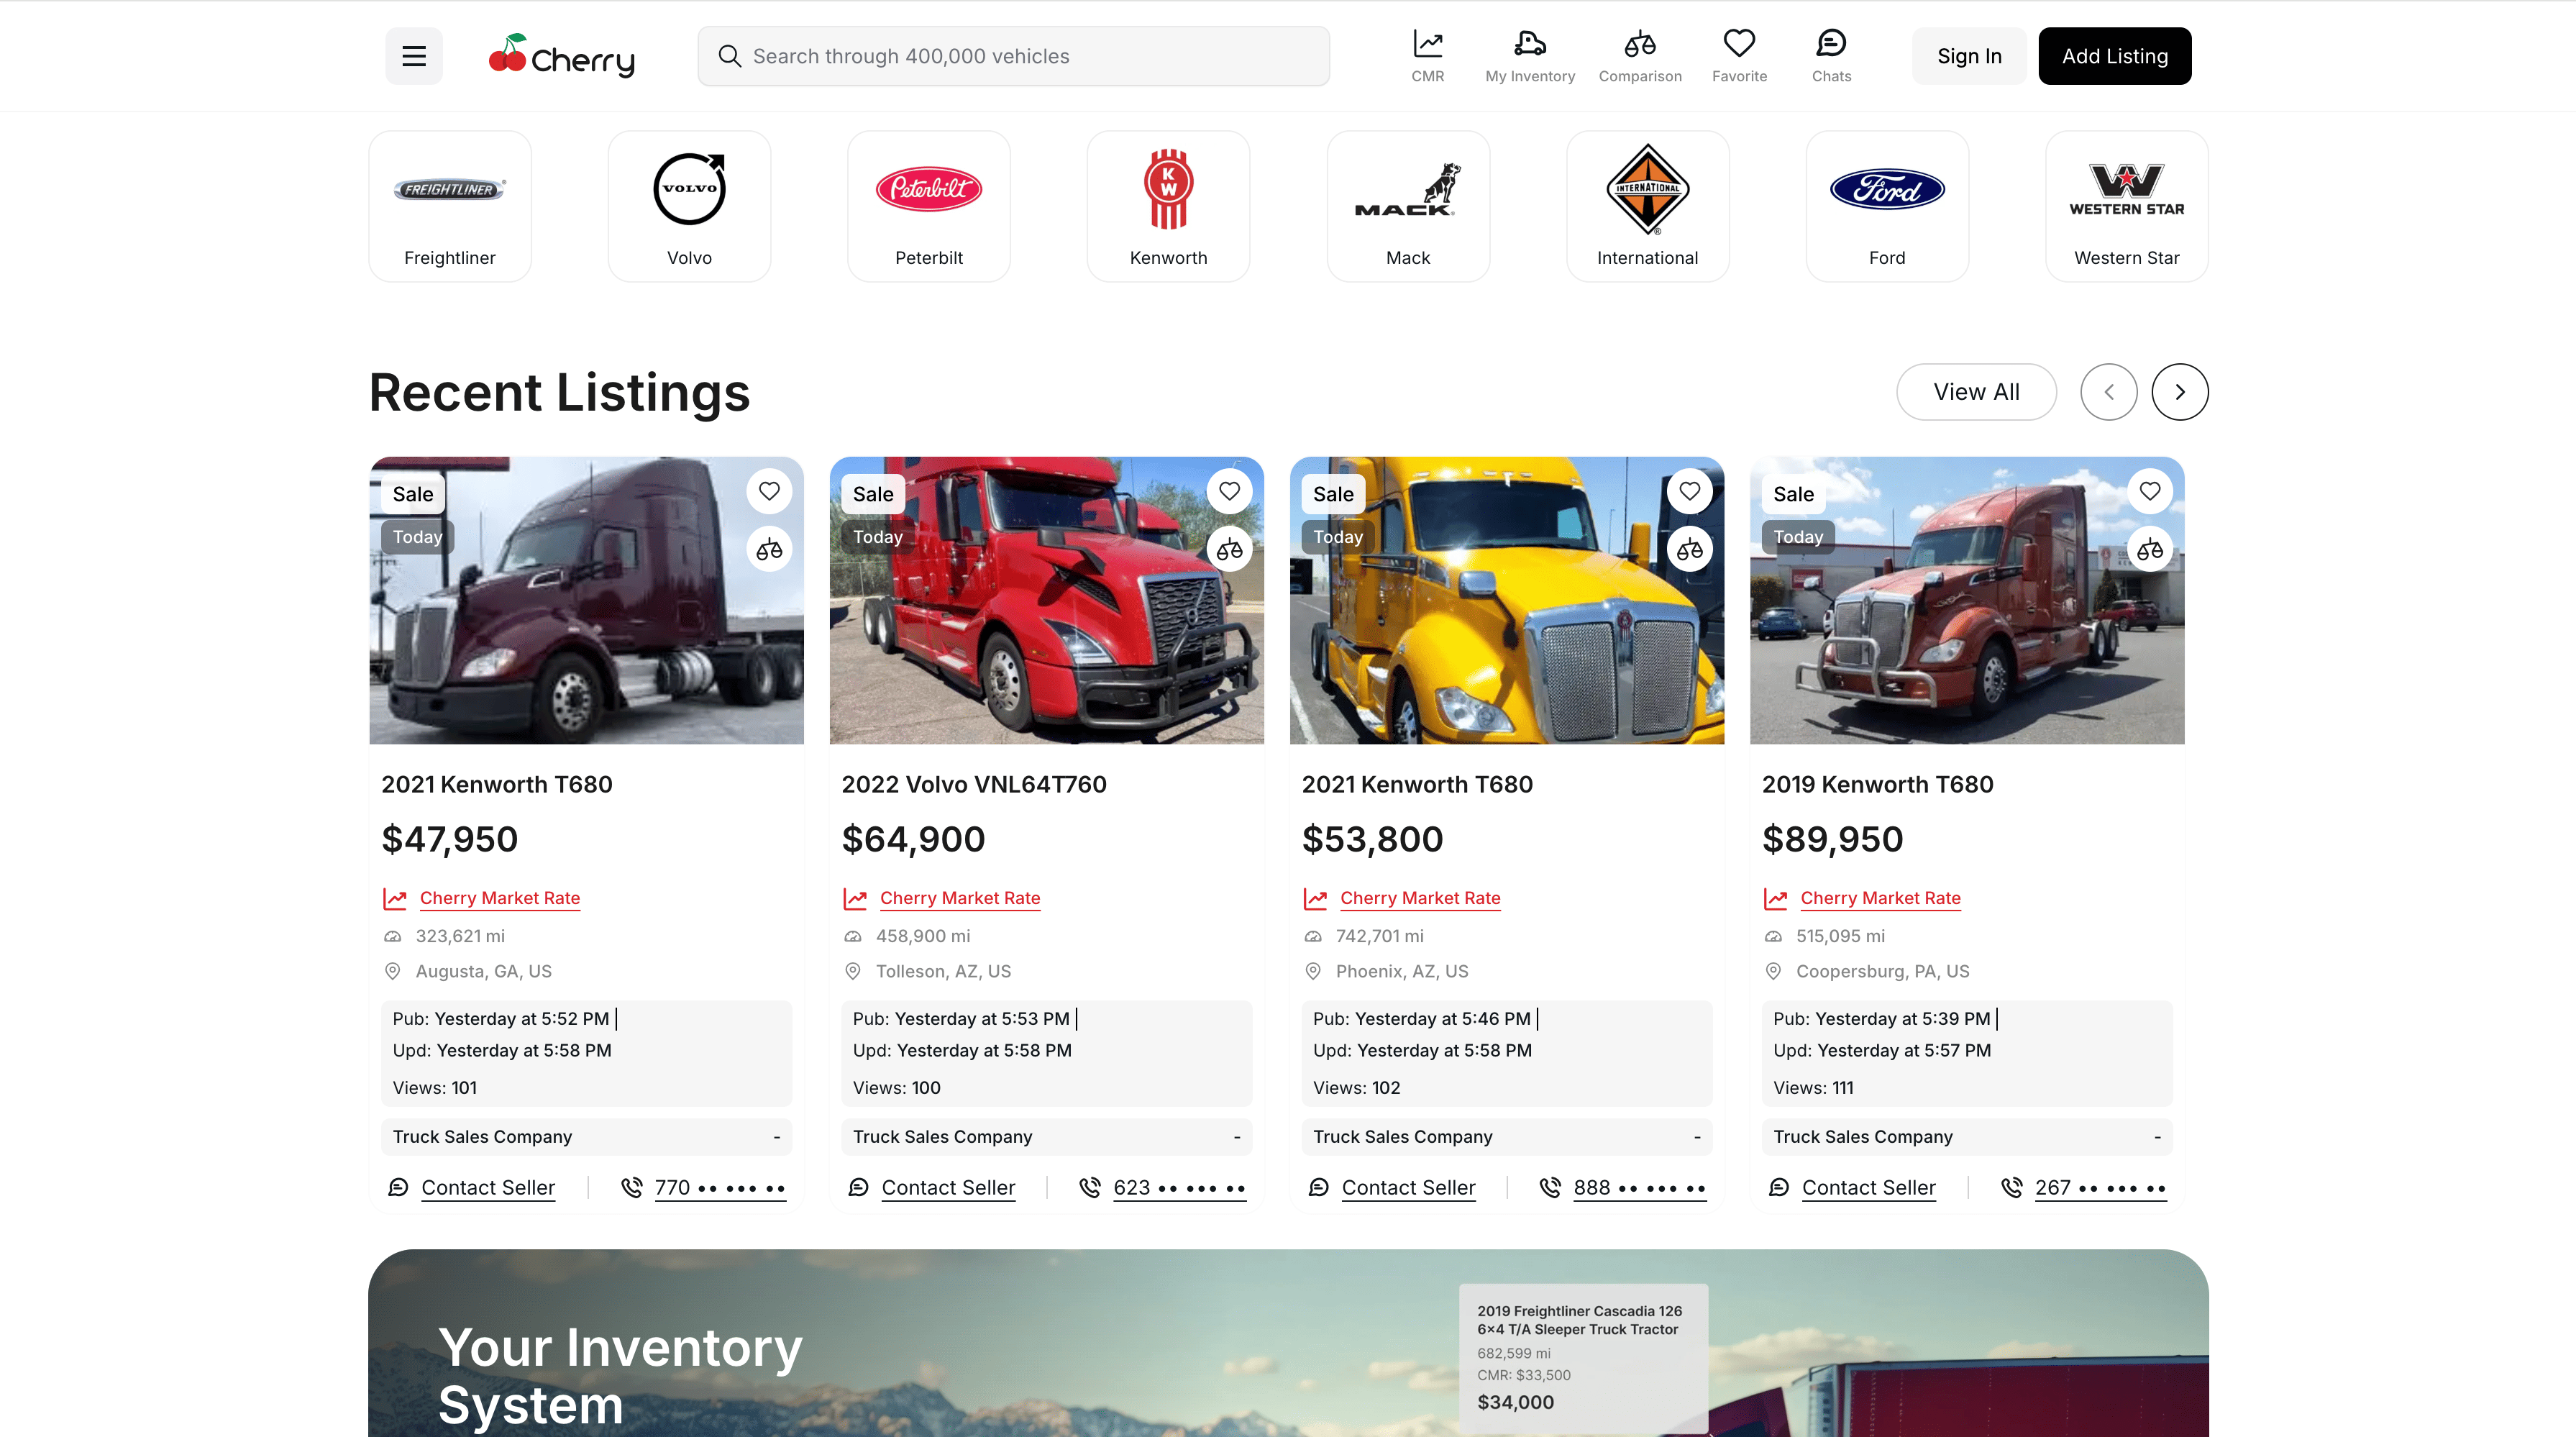Click the Add Listing button

(x=2114, y=56)
